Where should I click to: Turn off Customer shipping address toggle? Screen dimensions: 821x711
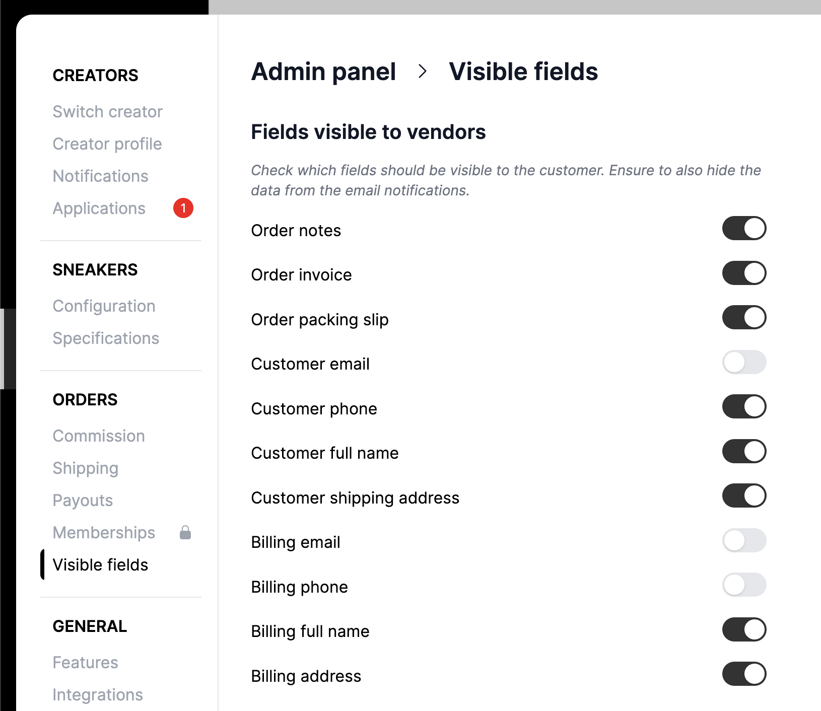point(744,495)
